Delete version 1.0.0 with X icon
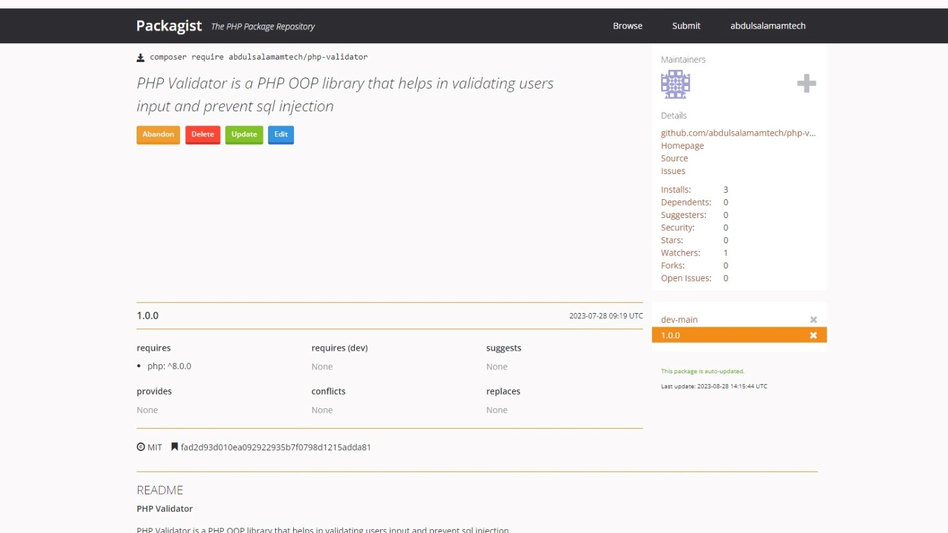 [x=813, y=335]
